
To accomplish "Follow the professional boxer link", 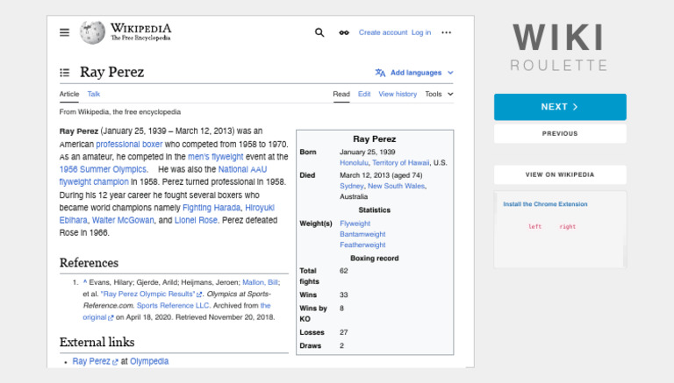I will [129, 145].
